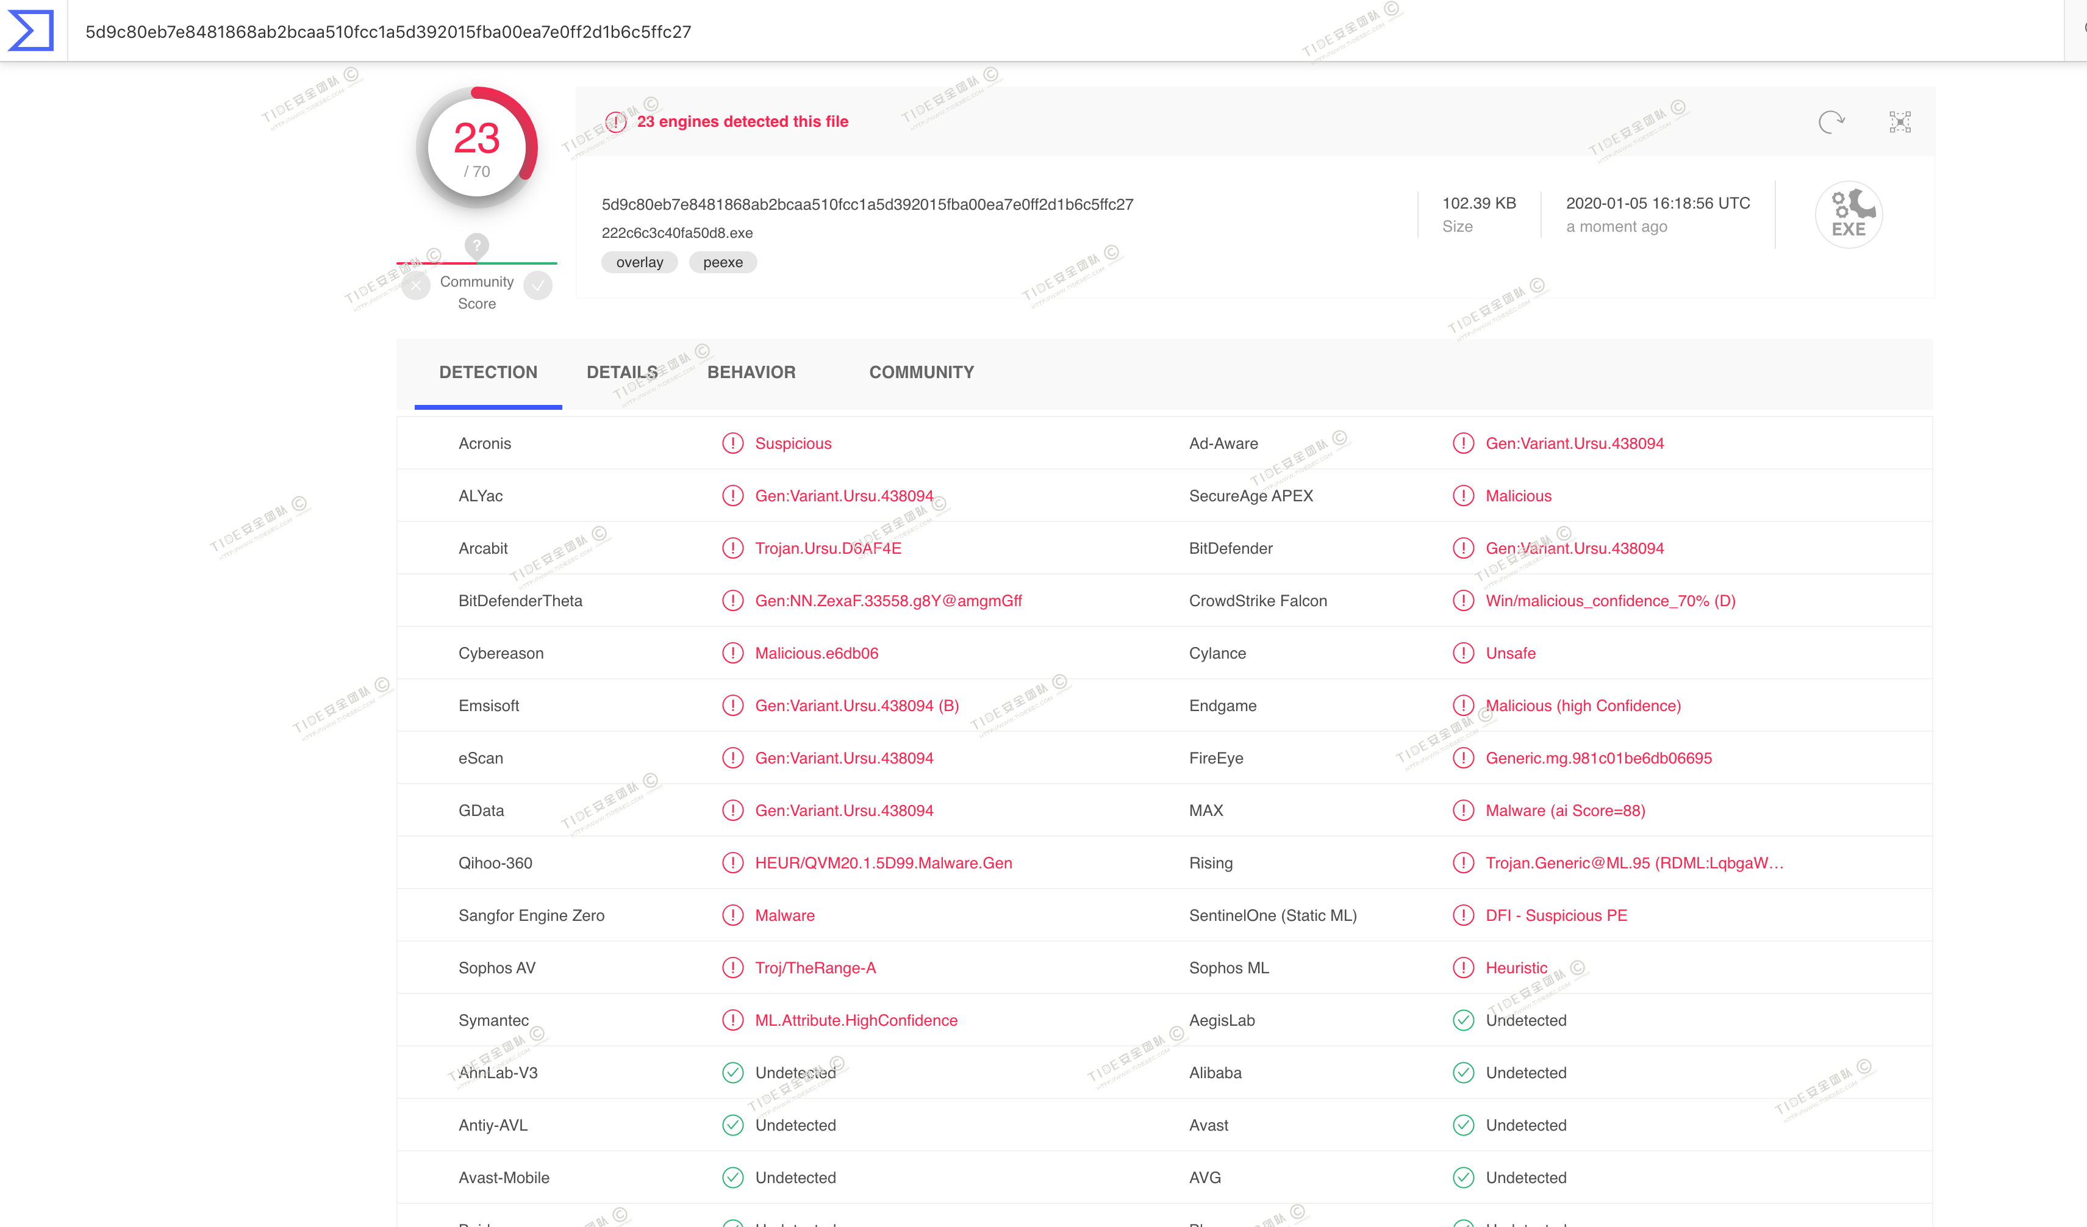Select the COMMUNITY tab
This screenshot has height=1227, width=2087.
(x=921, y=373)
